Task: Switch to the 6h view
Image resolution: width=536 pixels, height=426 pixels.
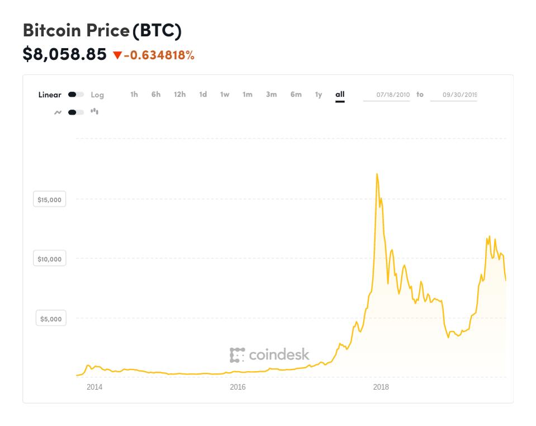Action: (156, 94)
